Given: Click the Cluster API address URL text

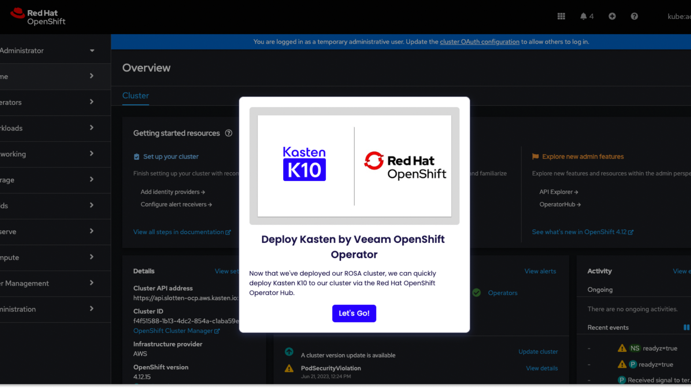Looking at the screenshot, I should pyautogui.click(x=186, y=298).
